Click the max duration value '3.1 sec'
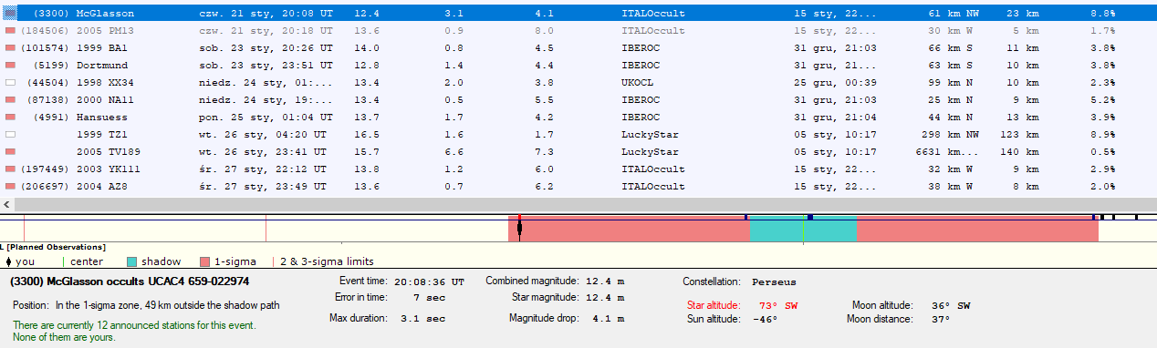 pyautogui.click(x=423, y=318)
